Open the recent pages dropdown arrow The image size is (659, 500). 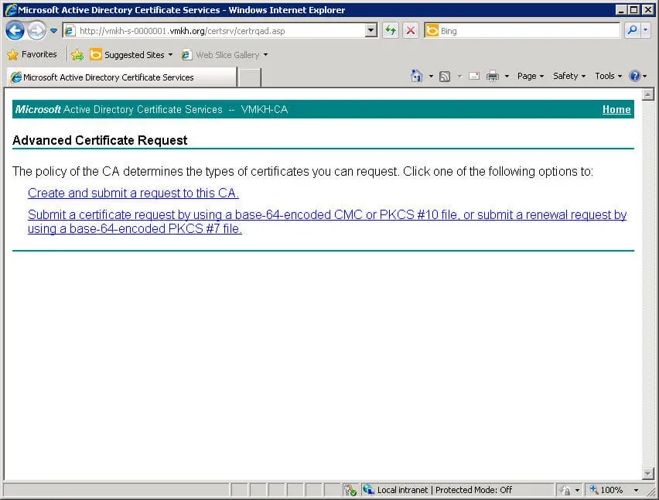pos(53,31)
